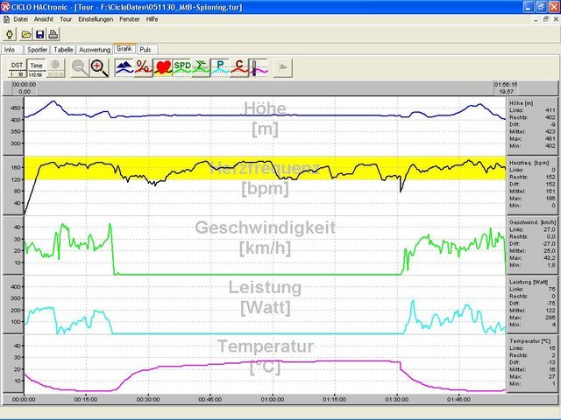Click the 01:30:00 label on the time axis
This screenshot has width=561, height=420.
point(397,399)
